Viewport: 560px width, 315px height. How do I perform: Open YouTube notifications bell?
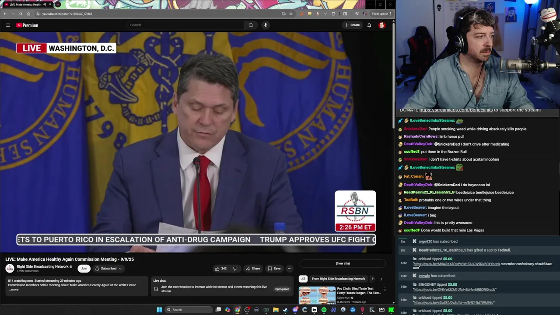369,25
